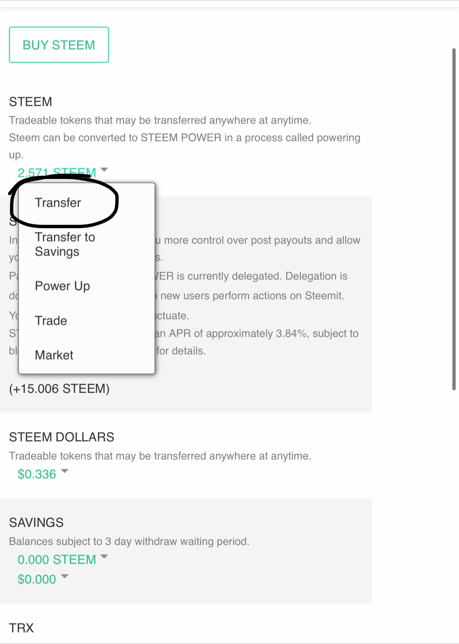This screenshot has height=644, width=459.
Task: Click the STEEM section heading
Action: coord(31,102)
